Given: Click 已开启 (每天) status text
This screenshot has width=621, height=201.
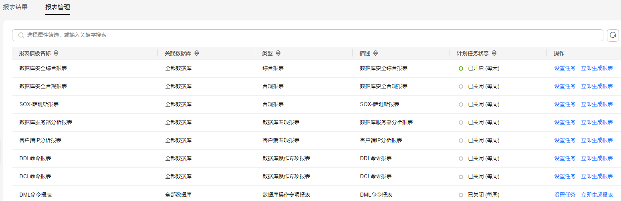Looking at the screenshot, I should click(x=484, y=68).
